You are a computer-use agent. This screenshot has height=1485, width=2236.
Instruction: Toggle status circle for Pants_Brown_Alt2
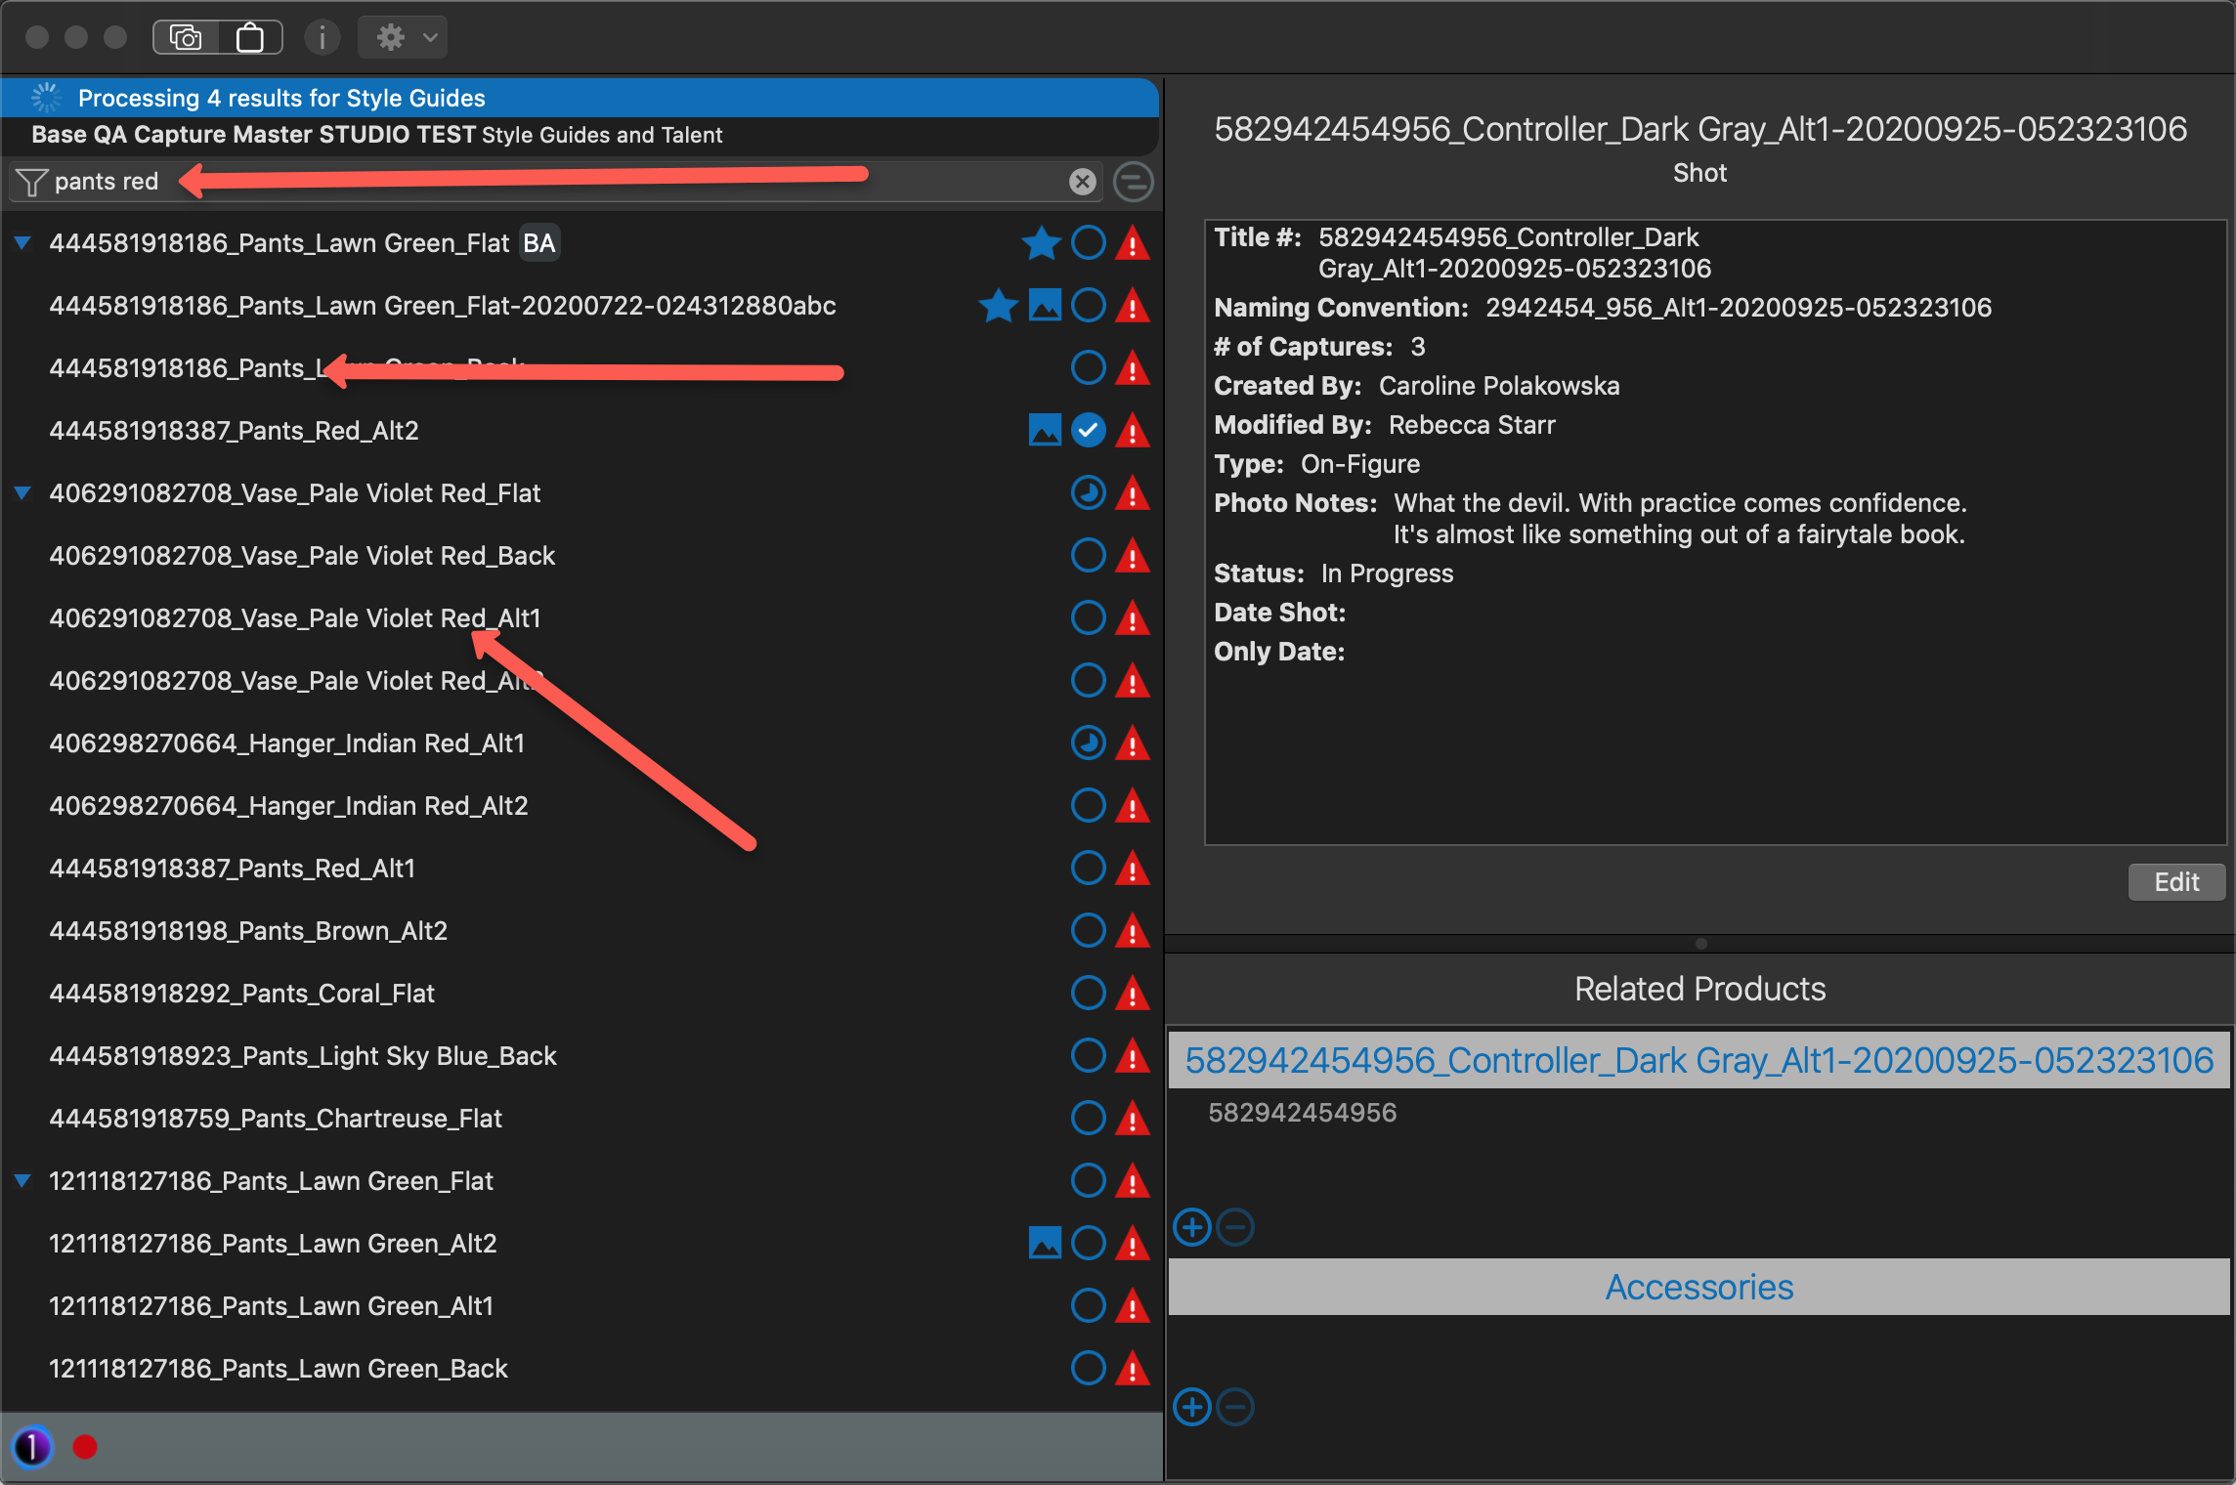tap(1088, 931)
